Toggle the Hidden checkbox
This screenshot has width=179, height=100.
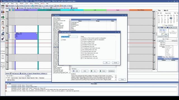click(62, 40)
